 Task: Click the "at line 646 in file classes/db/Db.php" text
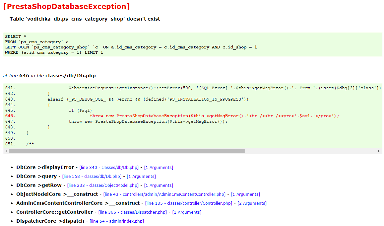[x=49, y=76]
